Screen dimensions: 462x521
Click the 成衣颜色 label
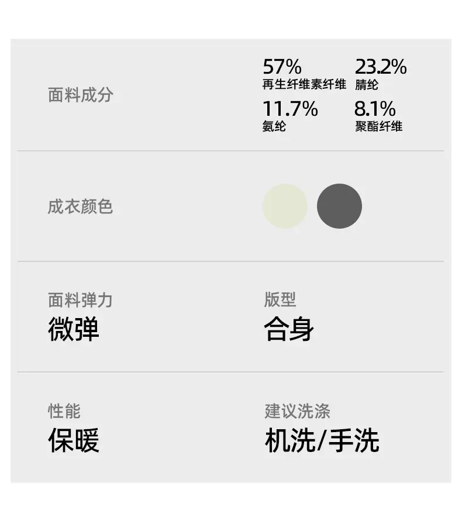point(81,206)
